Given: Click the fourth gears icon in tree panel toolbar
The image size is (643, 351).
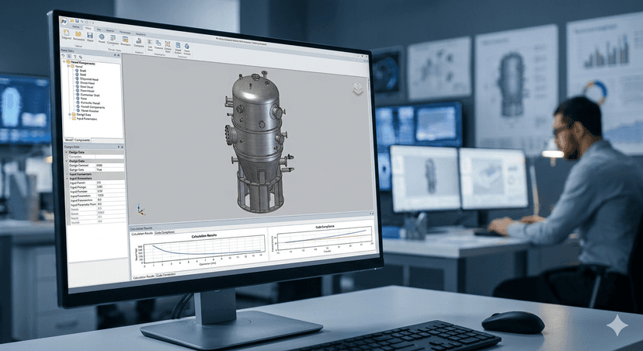Looking at the screenshot, I should [x=81, y=57].
